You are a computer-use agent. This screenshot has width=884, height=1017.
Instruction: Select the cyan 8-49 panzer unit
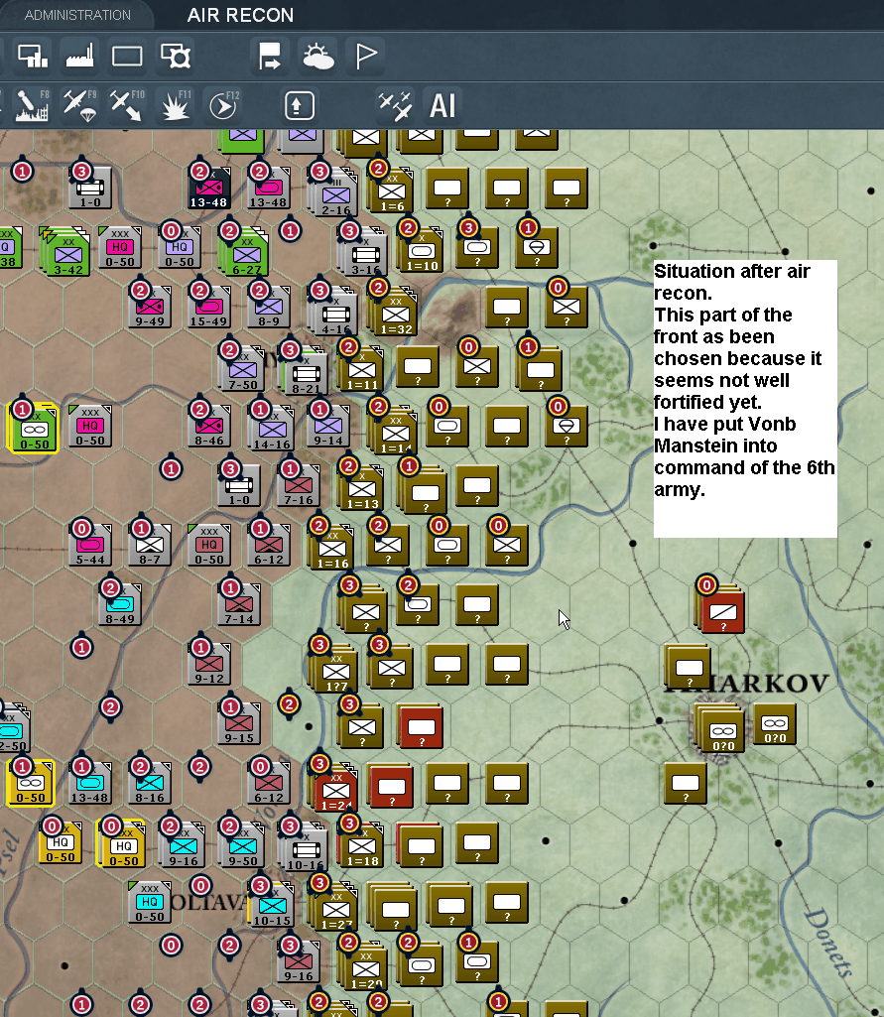tap(121, 605)
